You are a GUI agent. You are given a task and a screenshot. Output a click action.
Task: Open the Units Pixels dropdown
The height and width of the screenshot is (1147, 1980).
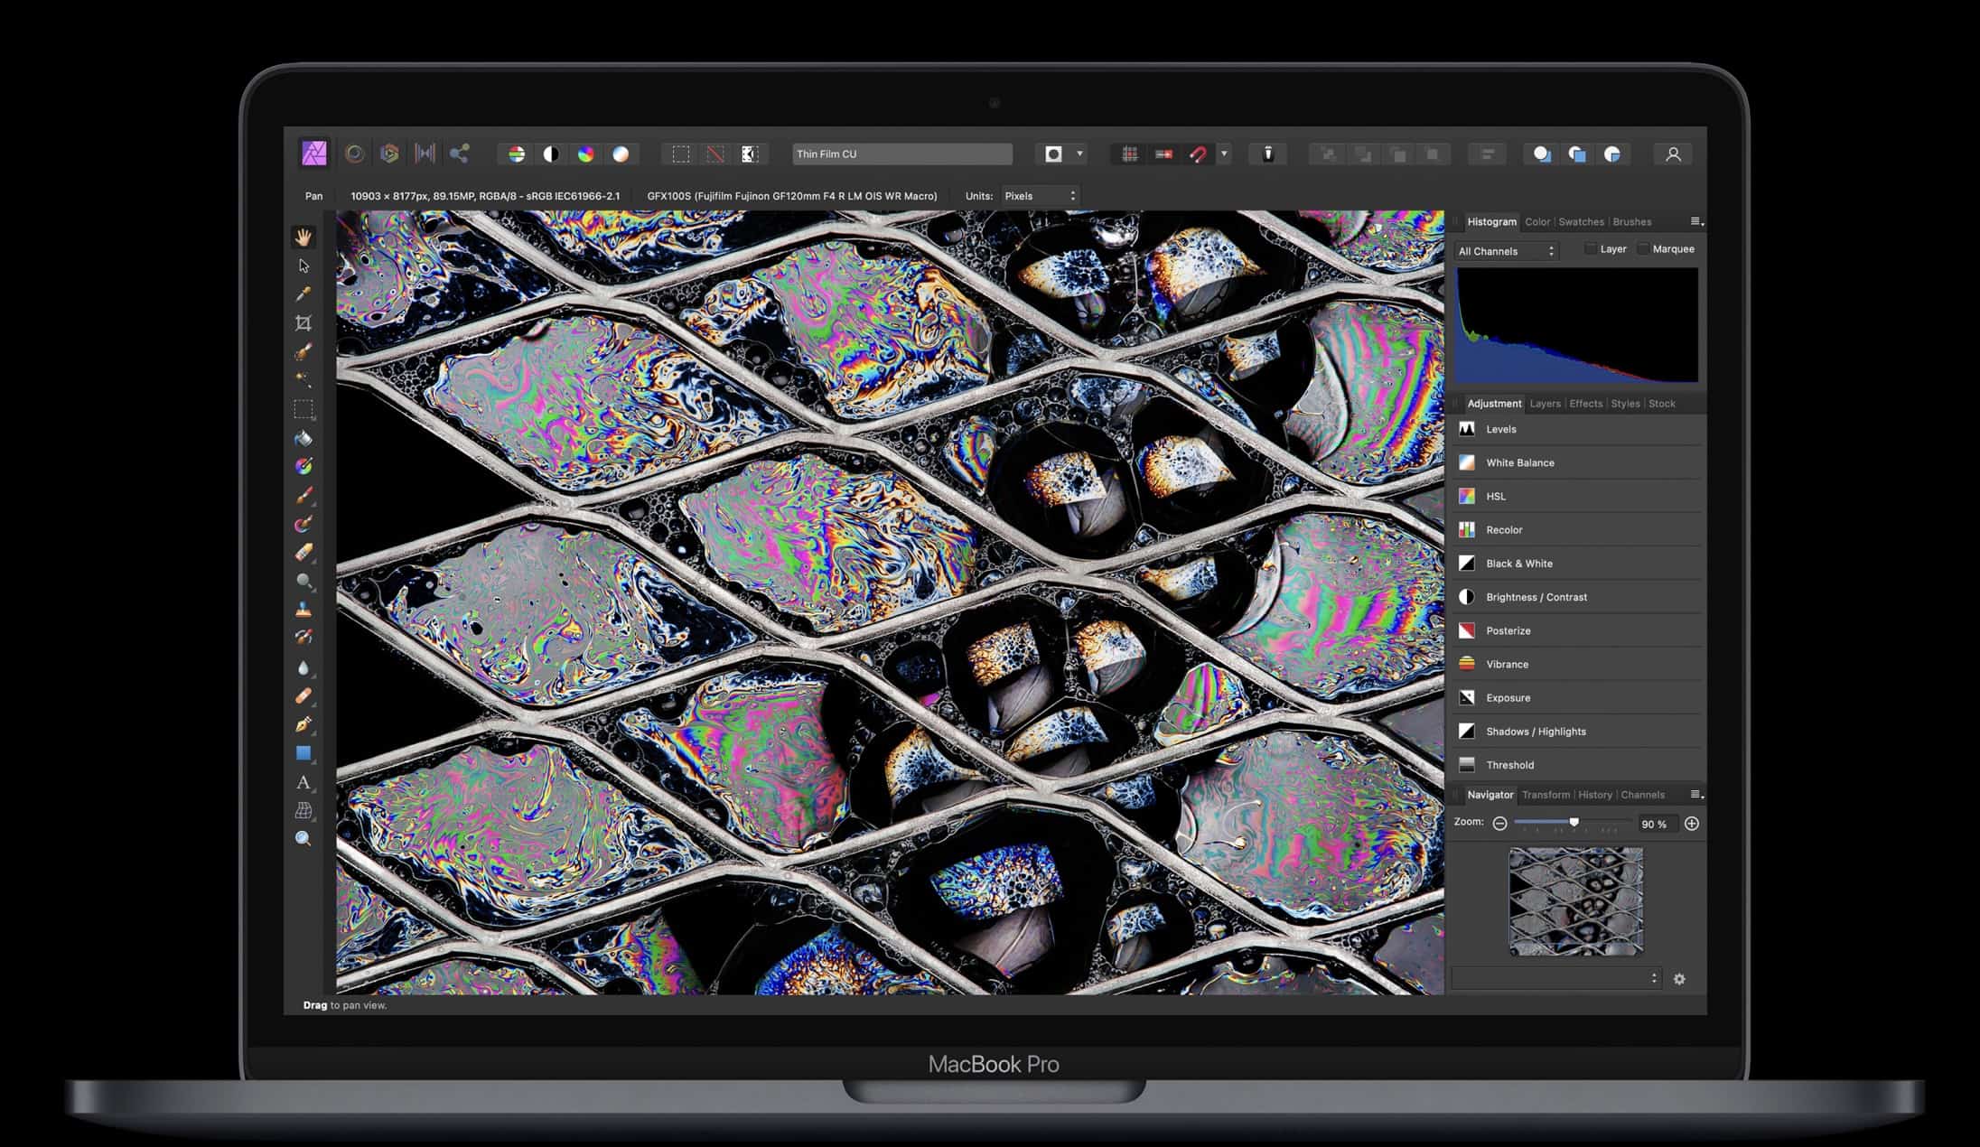[1040, 196]
